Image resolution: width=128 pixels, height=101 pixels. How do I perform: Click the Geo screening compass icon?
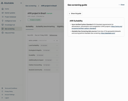(x=3, y=29)
